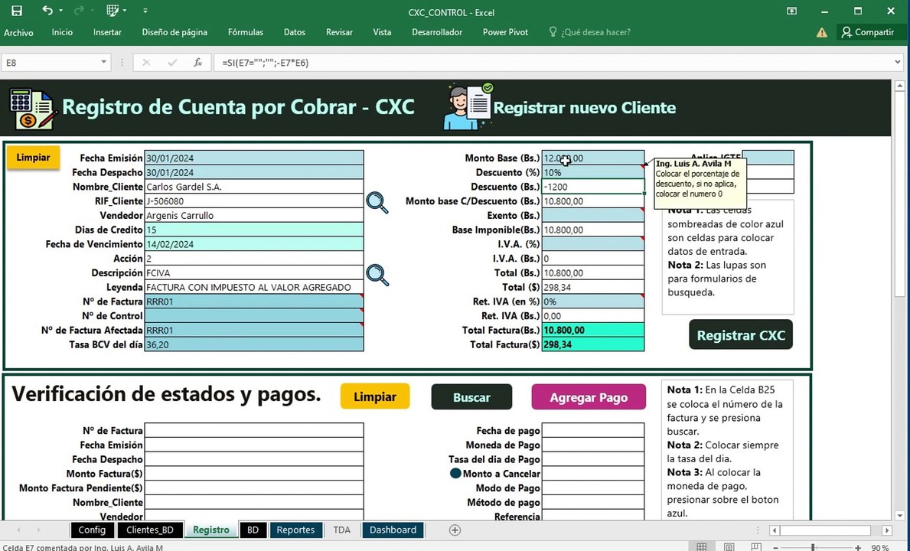The width and height of the screenshot is (910, 551).
Task: Open the Fórmulas ribbon tab
Action: coord(246,32)
